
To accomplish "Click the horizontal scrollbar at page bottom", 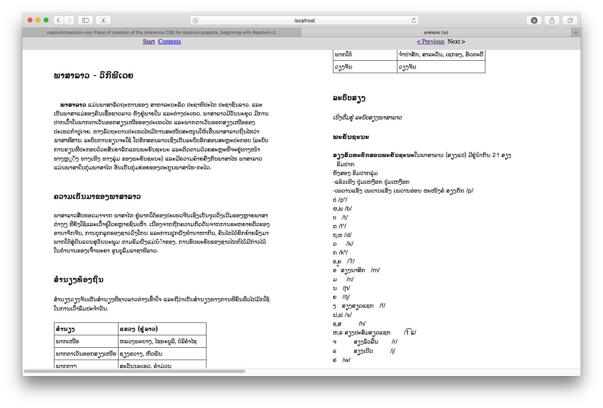I will (x=134, y=371).
